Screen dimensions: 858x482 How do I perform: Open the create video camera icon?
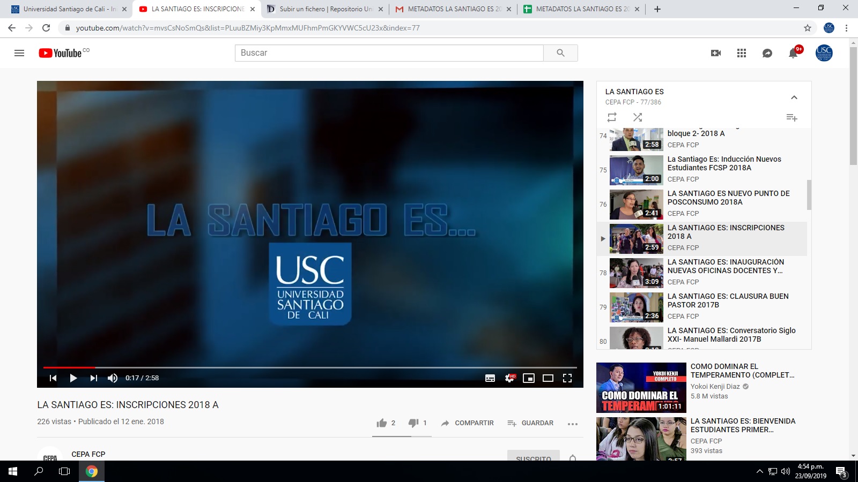pyautogui.click(x=715, y=53)
